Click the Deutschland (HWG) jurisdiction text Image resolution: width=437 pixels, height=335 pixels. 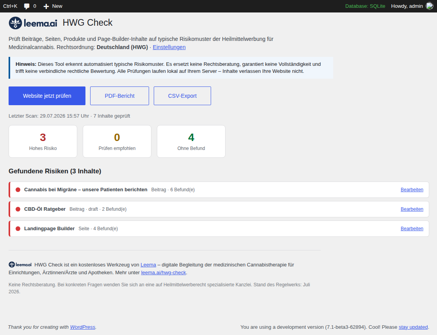tap(123, 47)
